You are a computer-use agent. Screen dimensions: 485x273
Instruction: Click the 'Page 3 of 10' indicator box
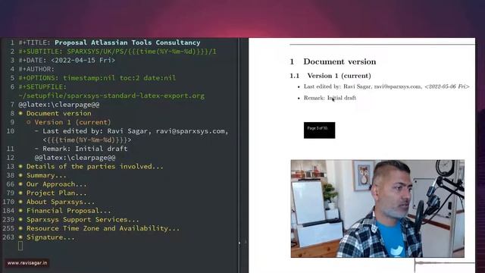tap(319, 130)
